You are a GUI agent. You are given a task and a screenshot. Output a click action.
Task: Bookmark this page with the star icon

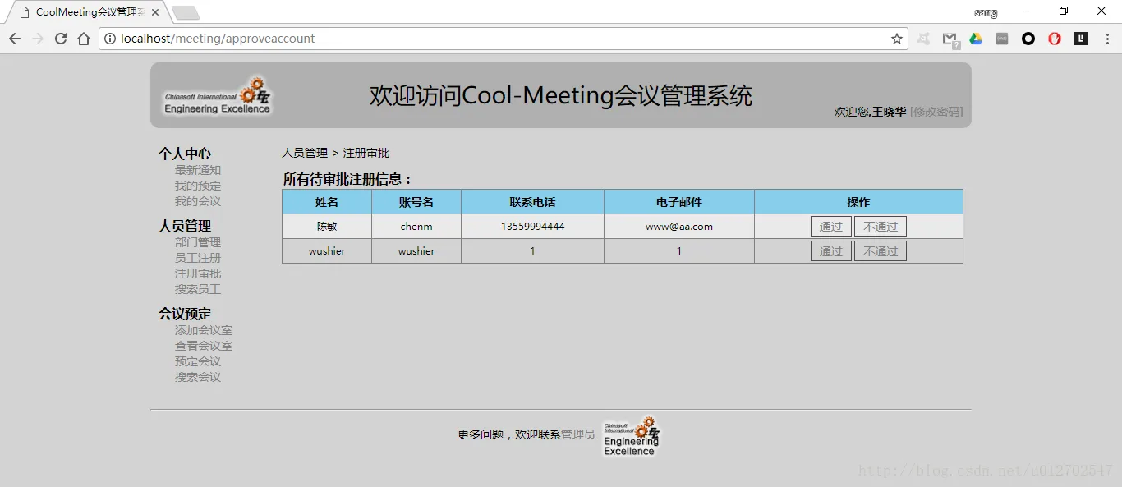(x=897, y=39)
